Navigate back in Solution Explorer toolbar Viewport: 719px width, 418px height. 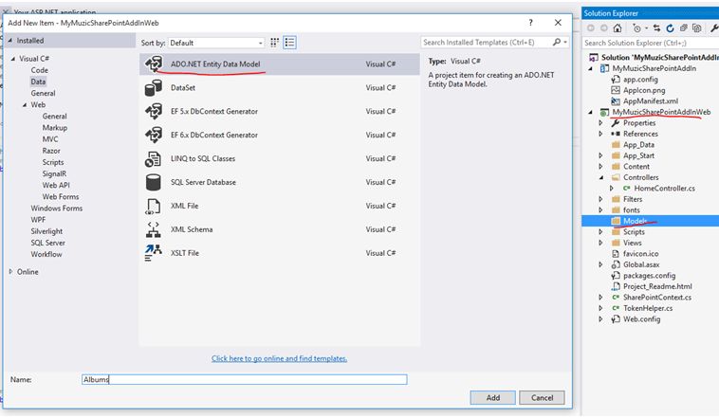[591, 27]
